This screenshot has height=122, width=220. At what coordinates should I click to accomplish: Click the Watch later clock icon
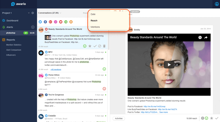[x=200, y=37]
